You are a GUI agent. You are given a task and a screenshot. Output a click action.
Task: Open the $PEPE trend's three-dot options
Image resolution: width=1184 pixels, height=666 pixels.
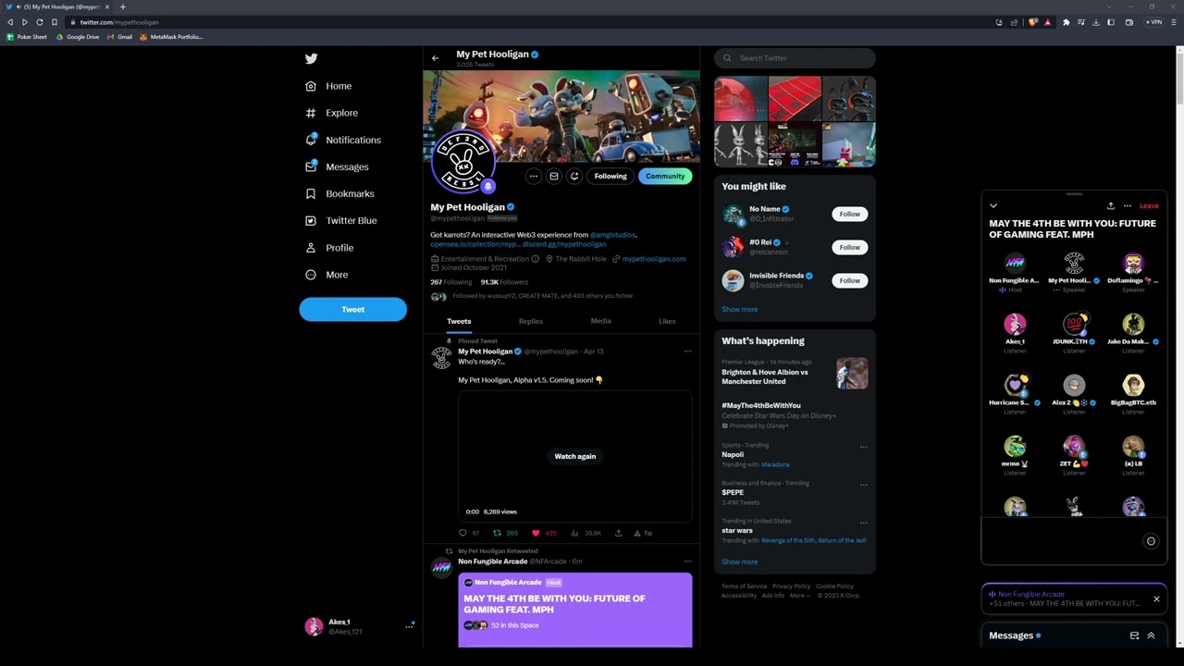point(863,485)
